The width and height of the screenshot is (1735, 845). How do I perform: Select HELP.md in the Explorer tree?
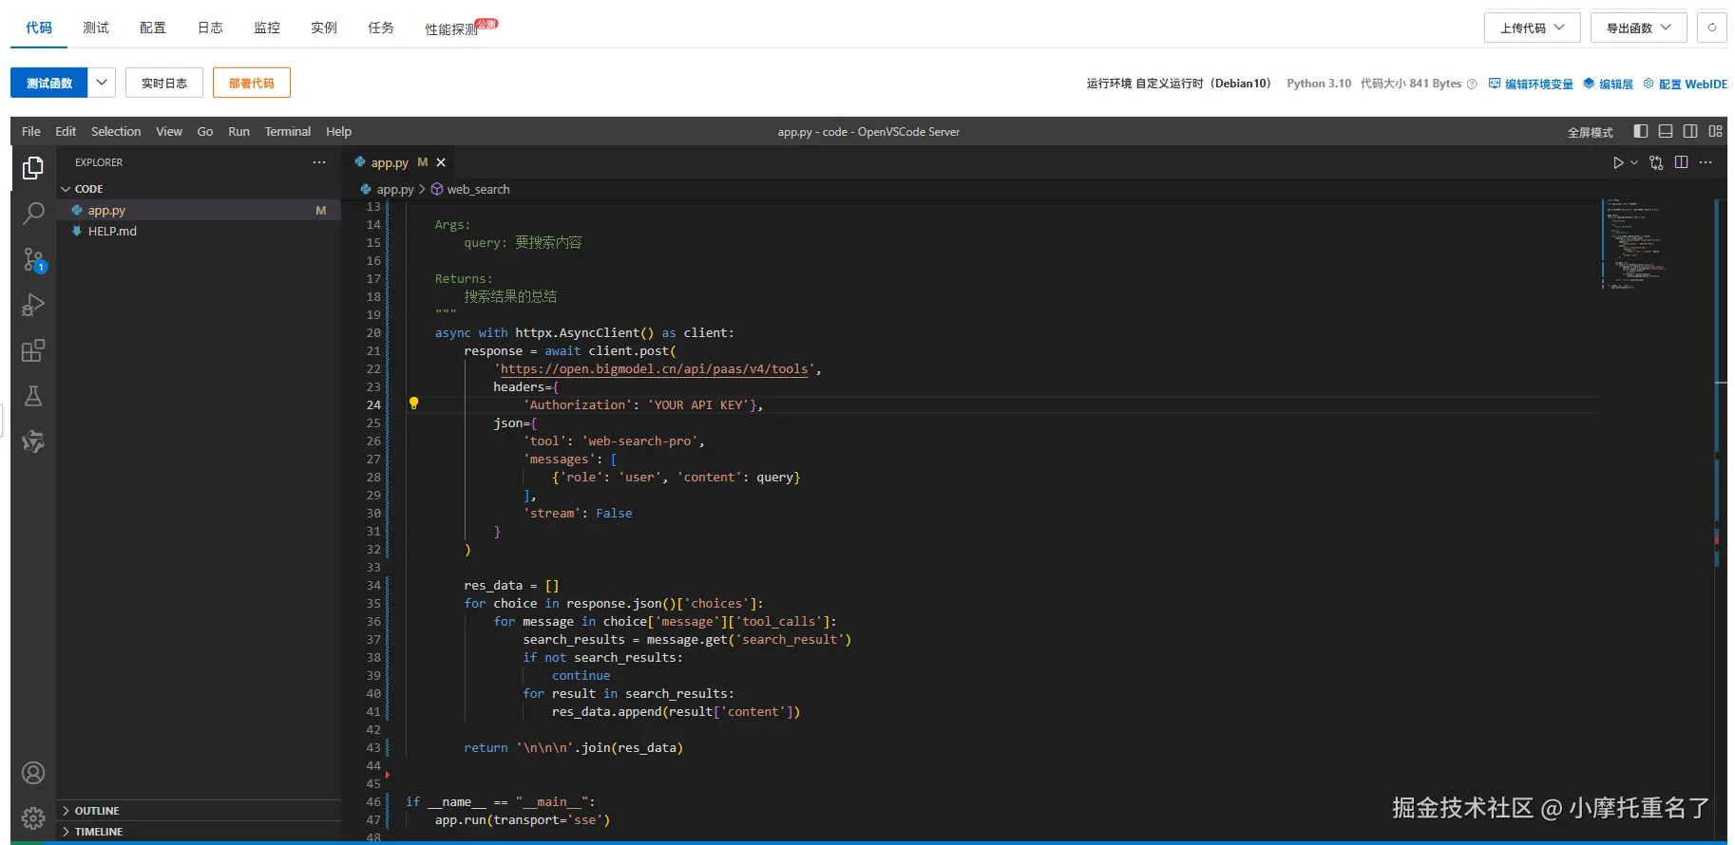tap(199, 231)
